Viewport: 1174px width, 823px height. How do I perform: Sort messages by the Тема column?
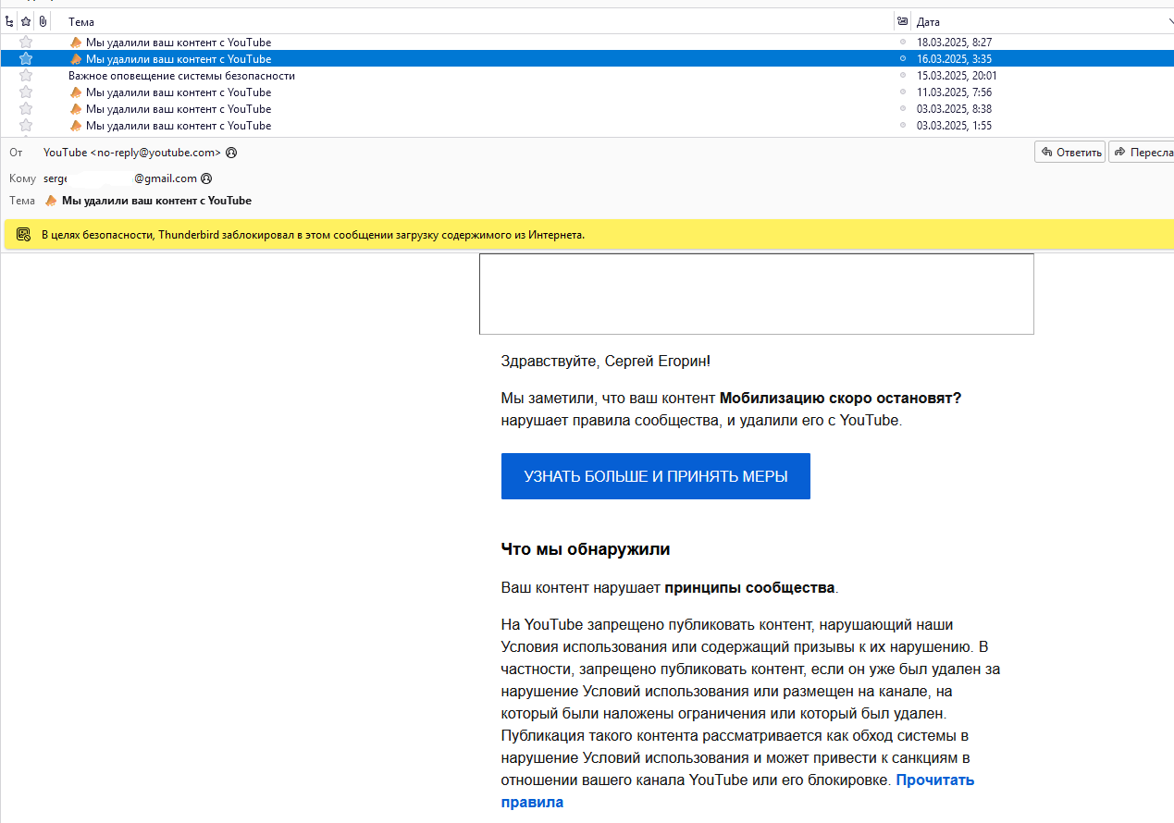pyautogui.click(x=81, y=21)
